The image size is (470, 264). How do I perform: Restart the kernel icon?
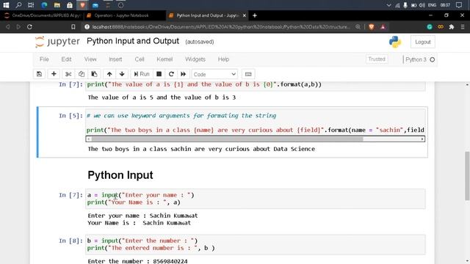[171, 74]
